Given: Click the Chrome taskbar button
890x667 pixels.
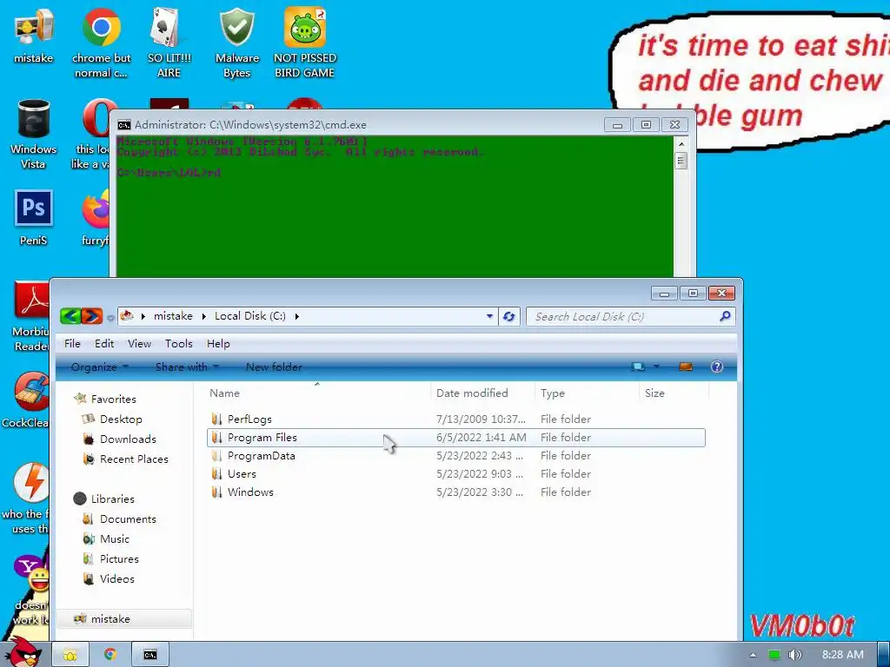Looking at the screenshot, I should 110,655.
